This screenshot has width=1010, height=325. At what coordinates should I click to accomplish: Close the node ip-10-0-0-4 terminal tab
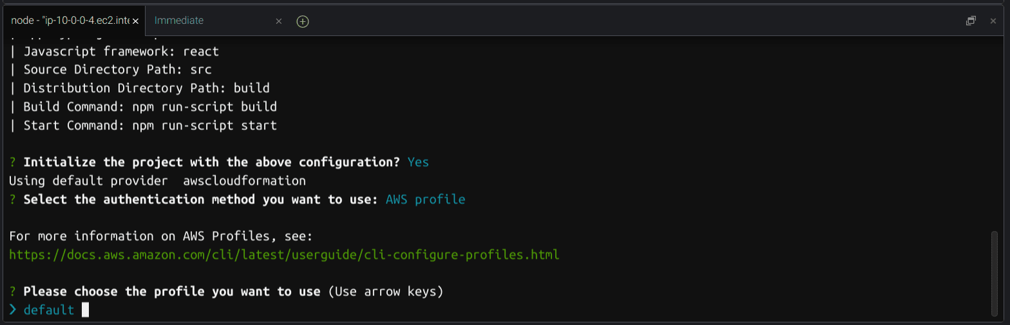point(135,21)
